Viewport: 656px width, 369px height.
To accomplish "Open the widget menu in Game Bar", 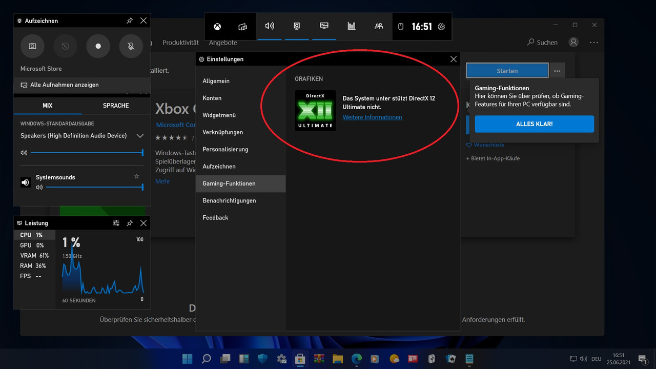I will [243, 26].
